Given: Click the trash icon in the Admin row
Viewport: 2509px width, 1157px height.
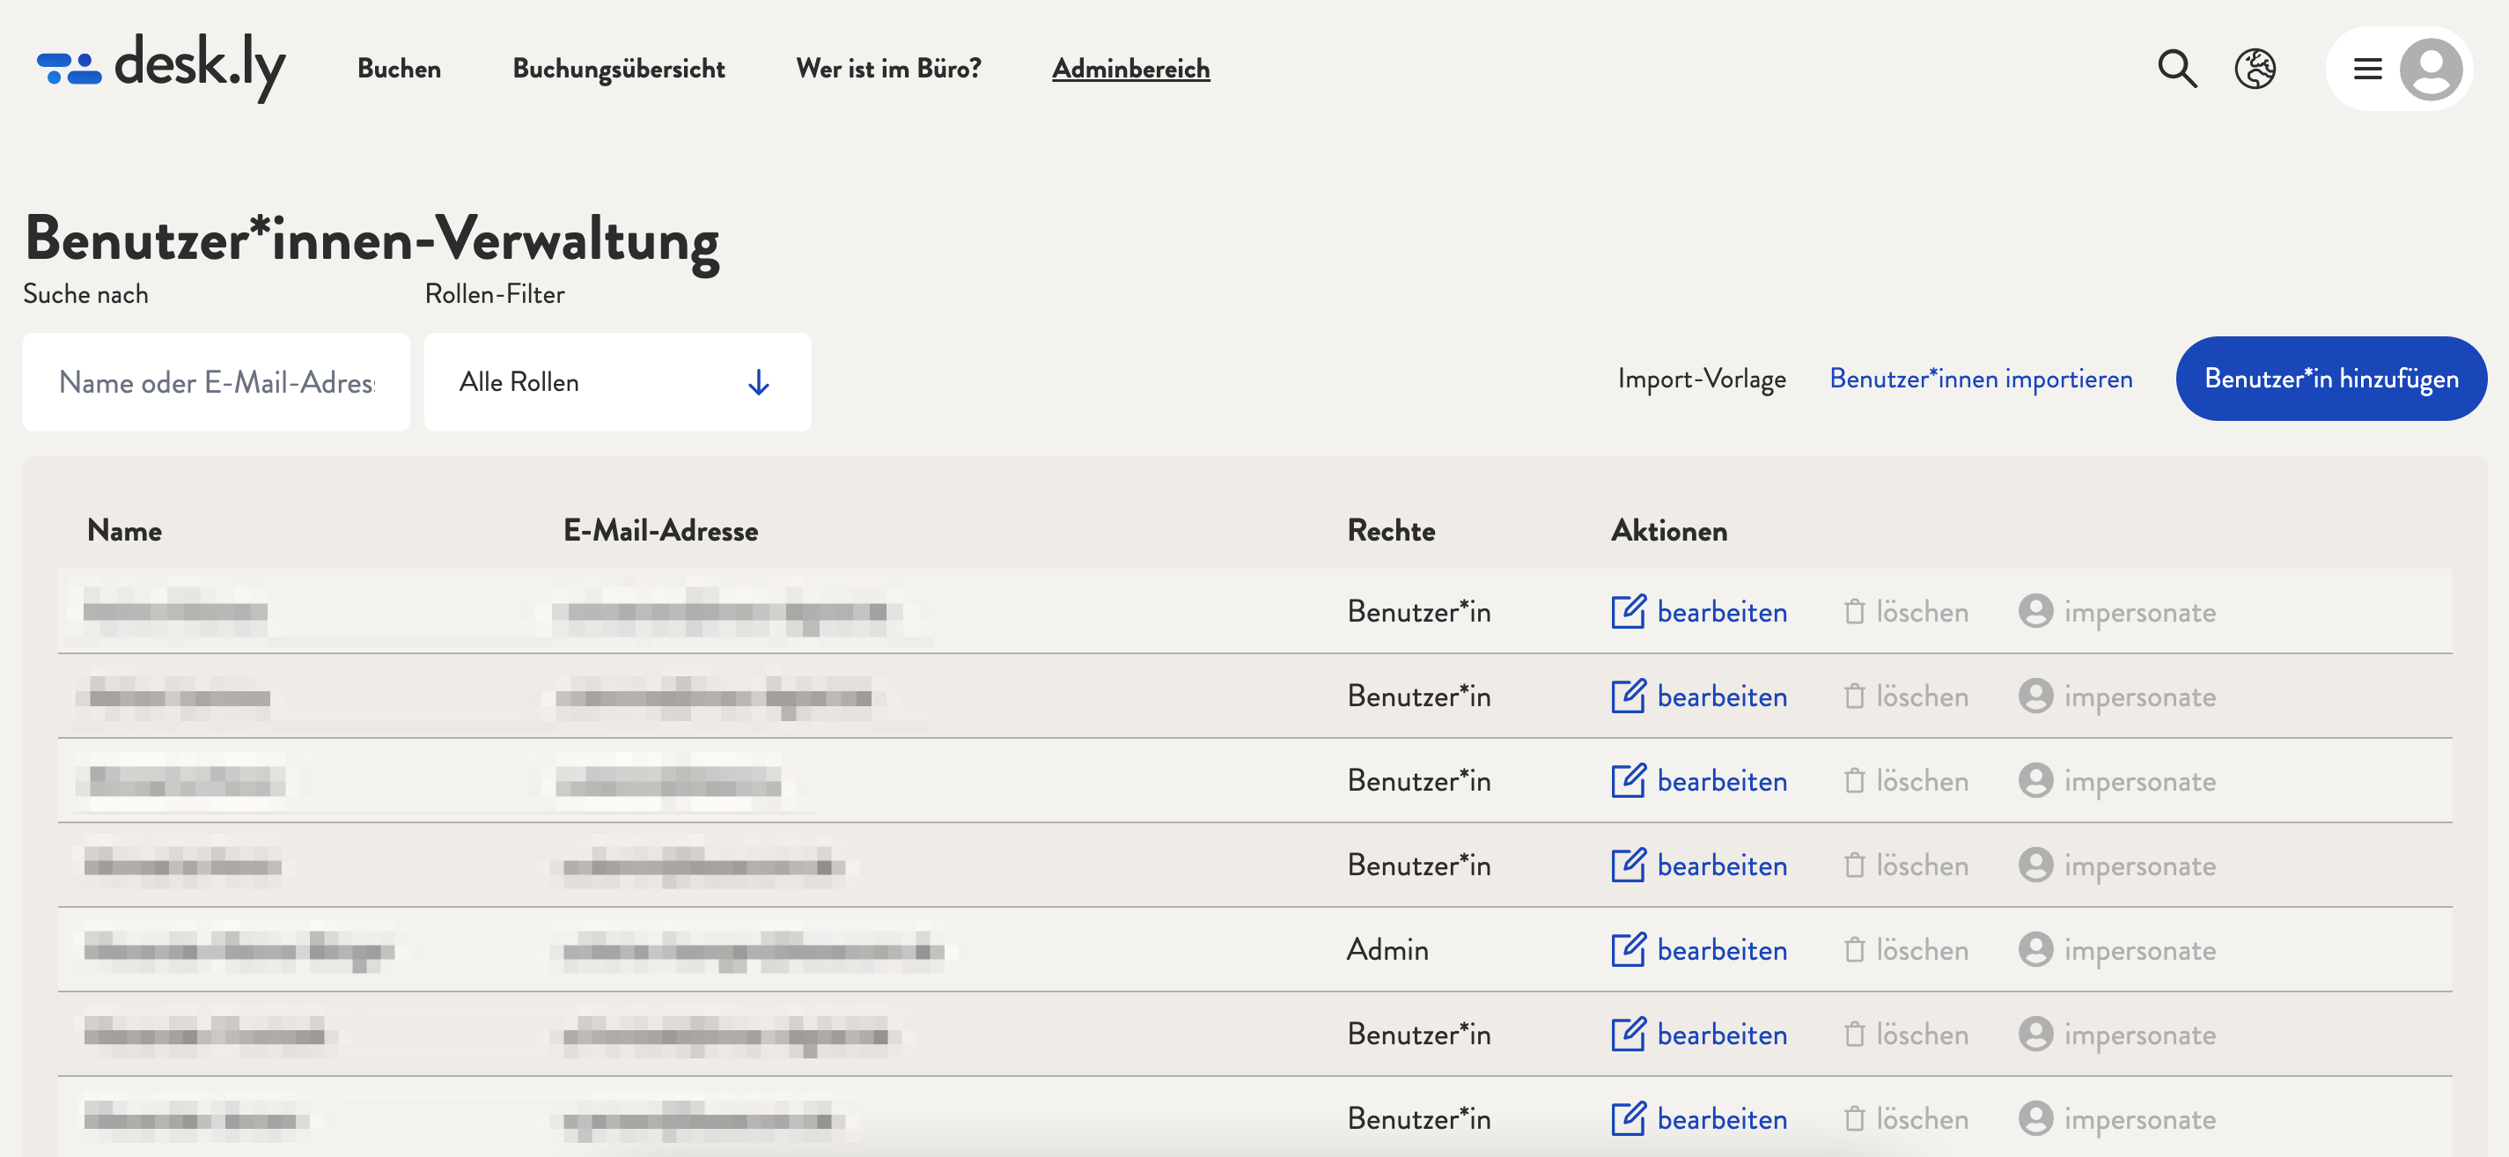Looking at the screenshot, I should click(1855, 949).
